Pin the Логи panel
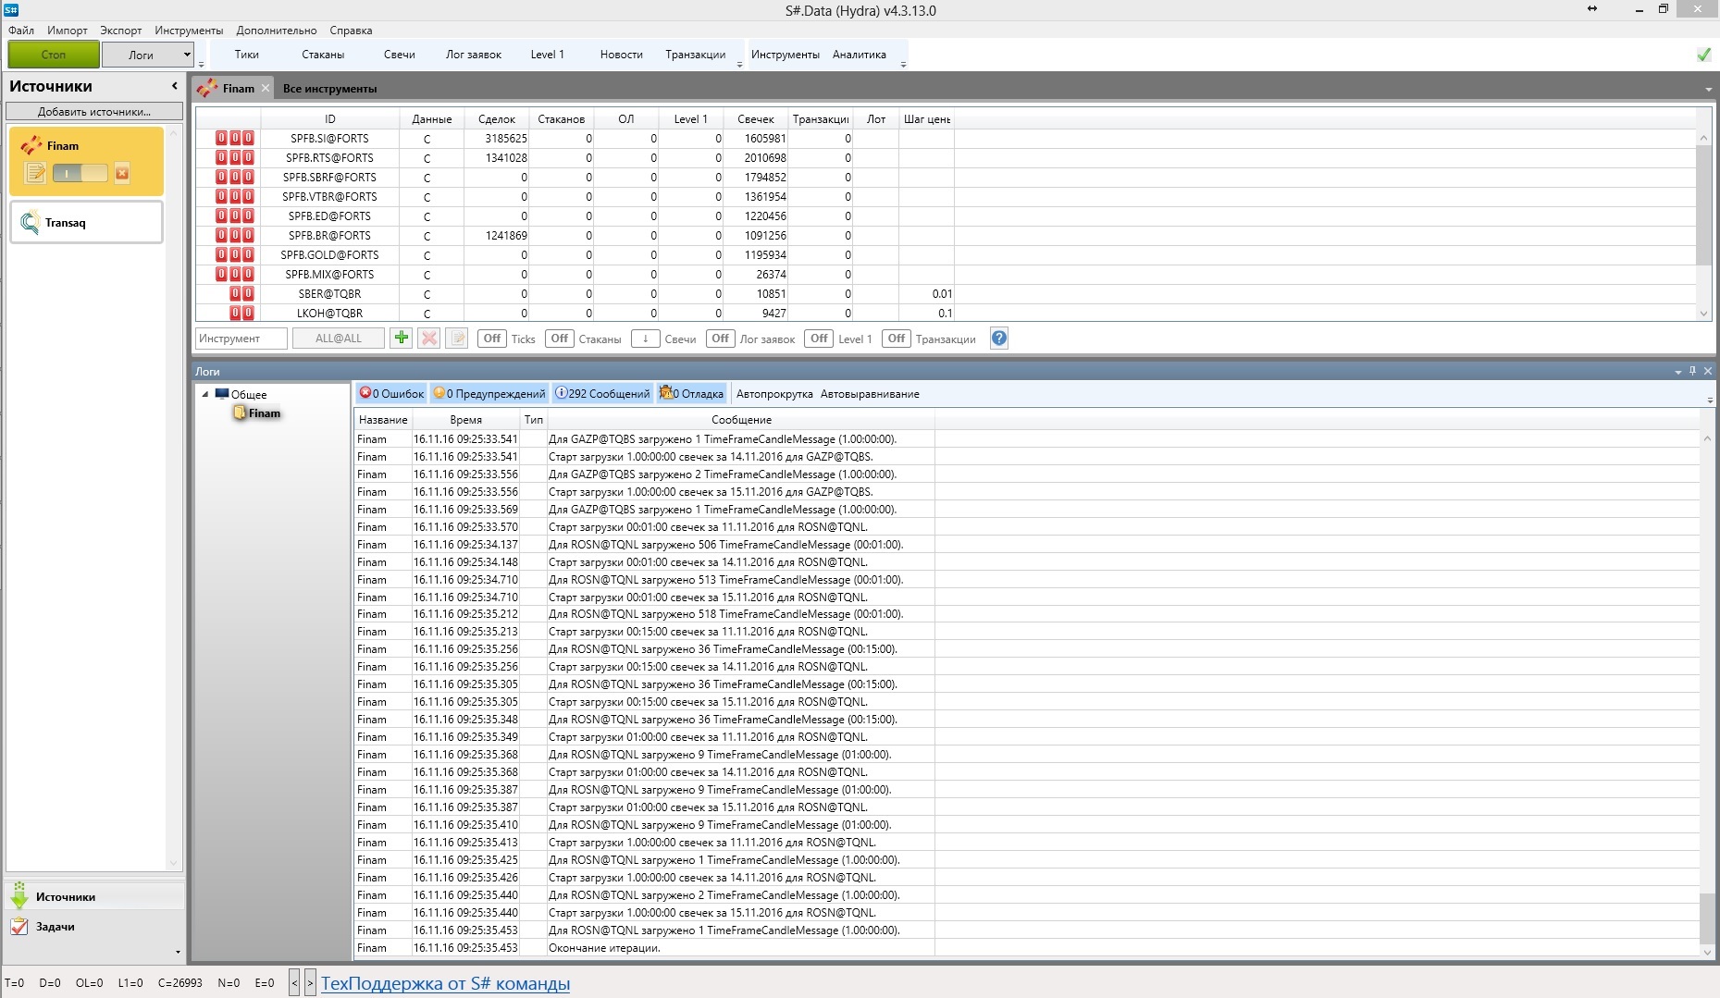The image size is (1720, 998). 1693,371
